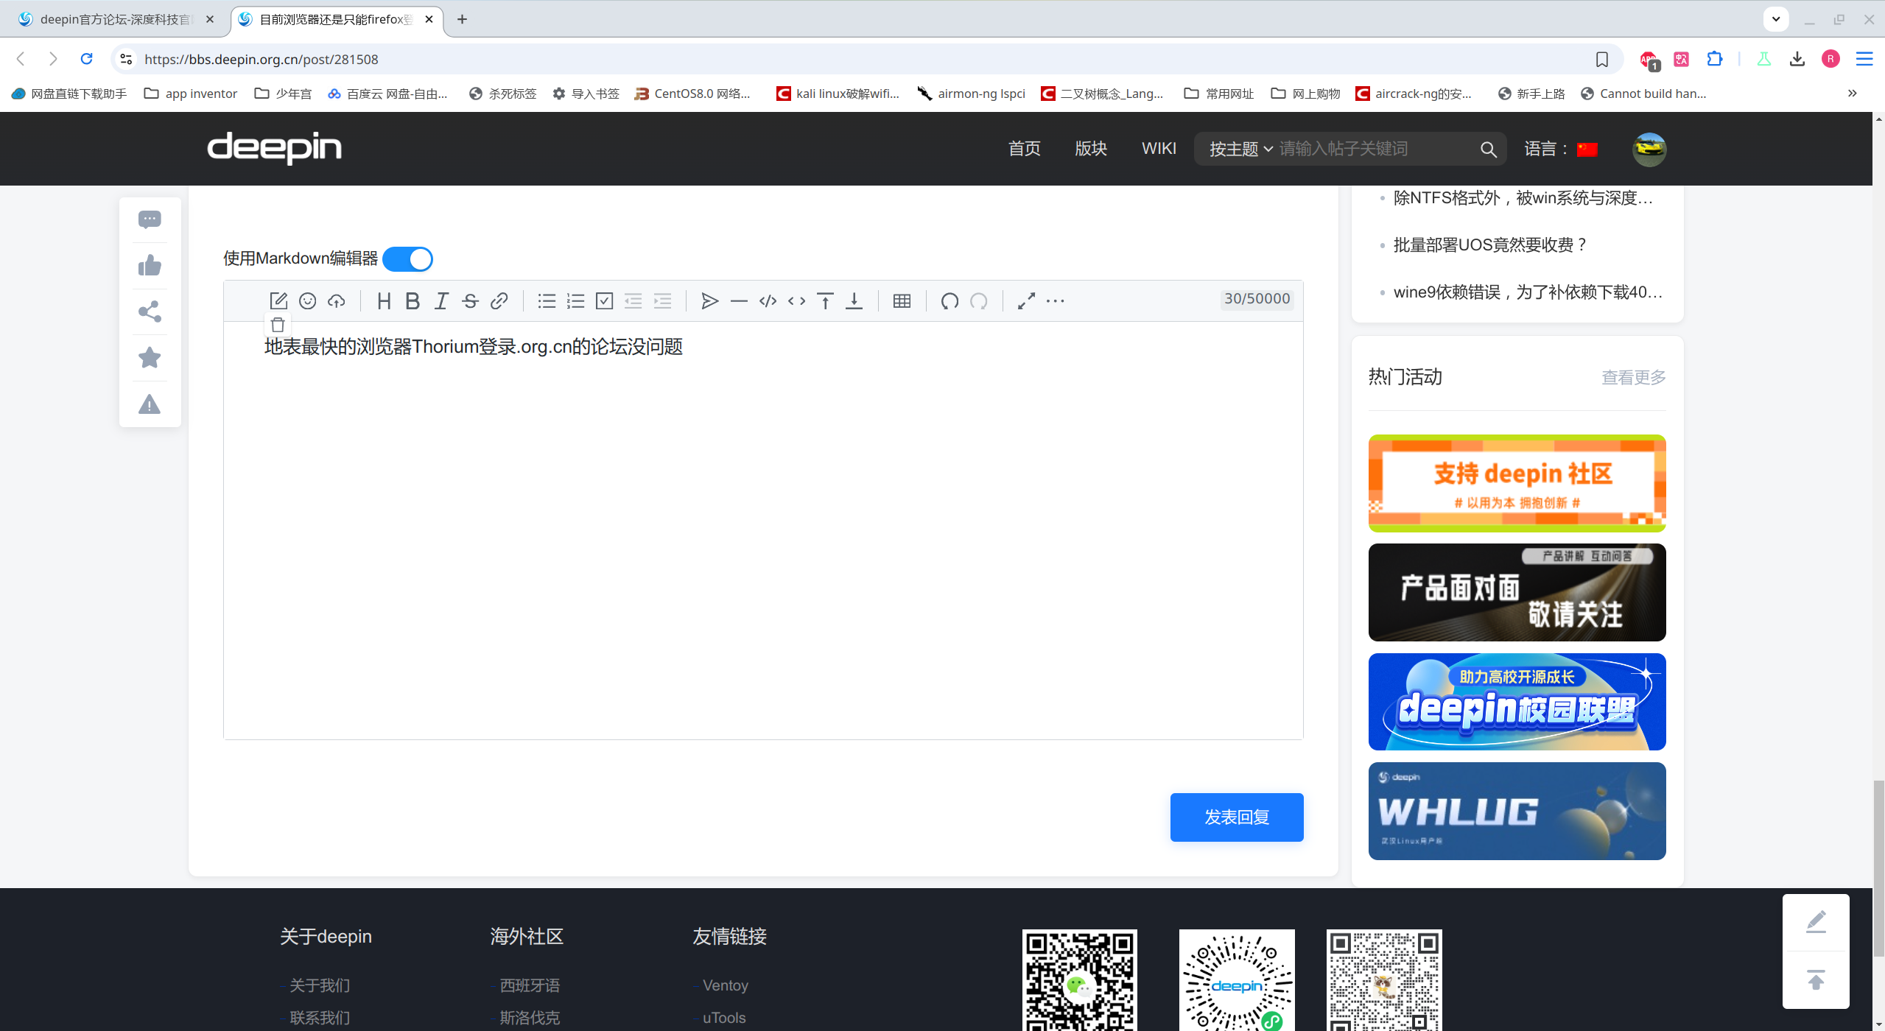Undo the last edit in editor
The height and width of the screenshot is (1031, 1885).
tap(949, 300)
